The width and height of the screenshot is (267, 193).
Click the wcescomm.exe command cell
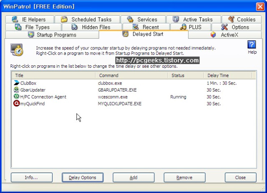113,97
